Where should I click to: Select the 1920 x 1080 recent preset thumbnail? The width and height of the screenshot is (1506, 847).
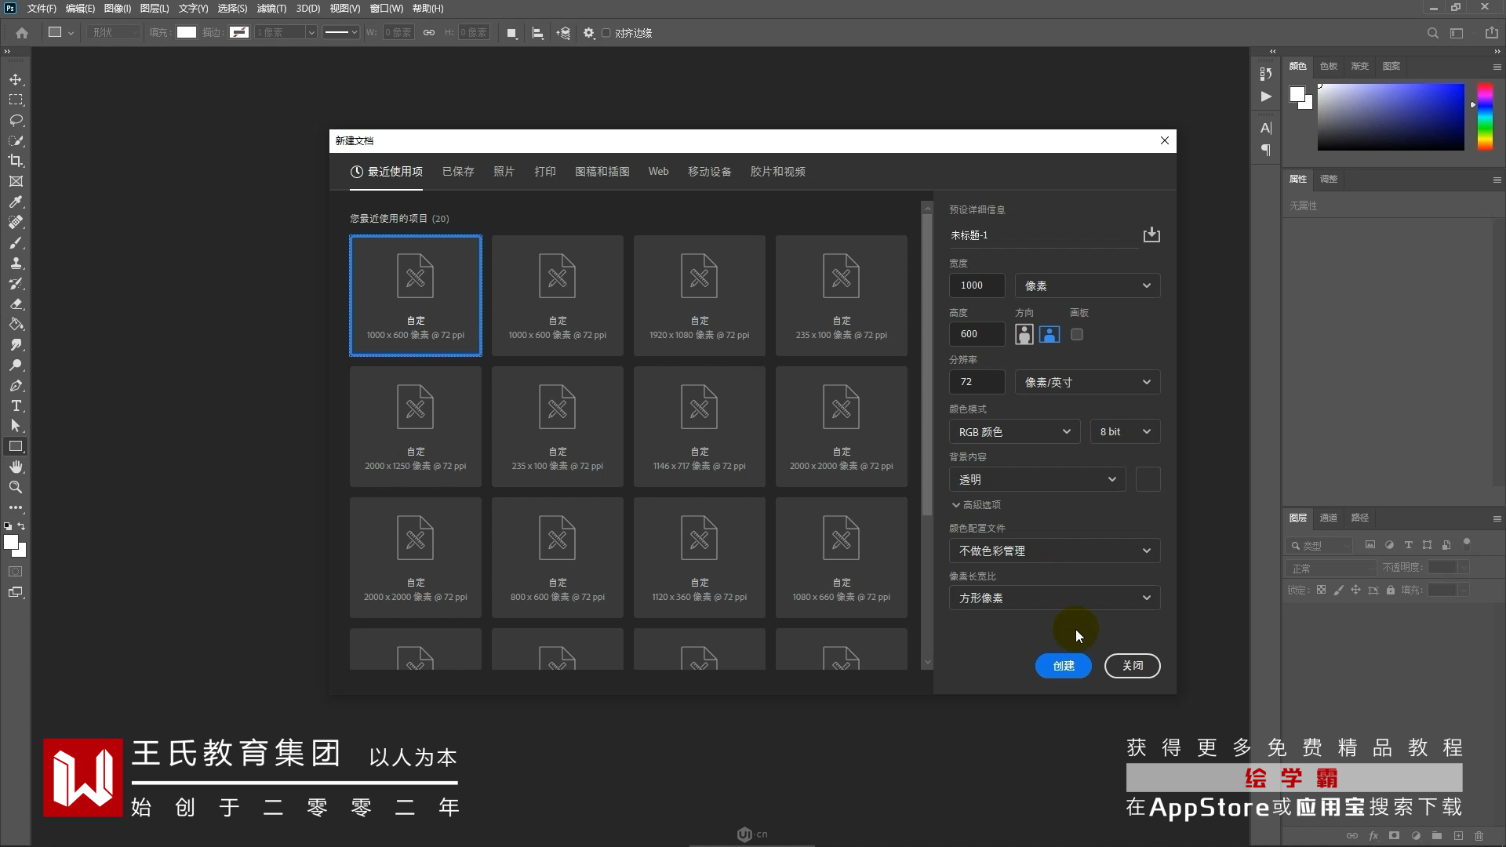click(699, 296)
